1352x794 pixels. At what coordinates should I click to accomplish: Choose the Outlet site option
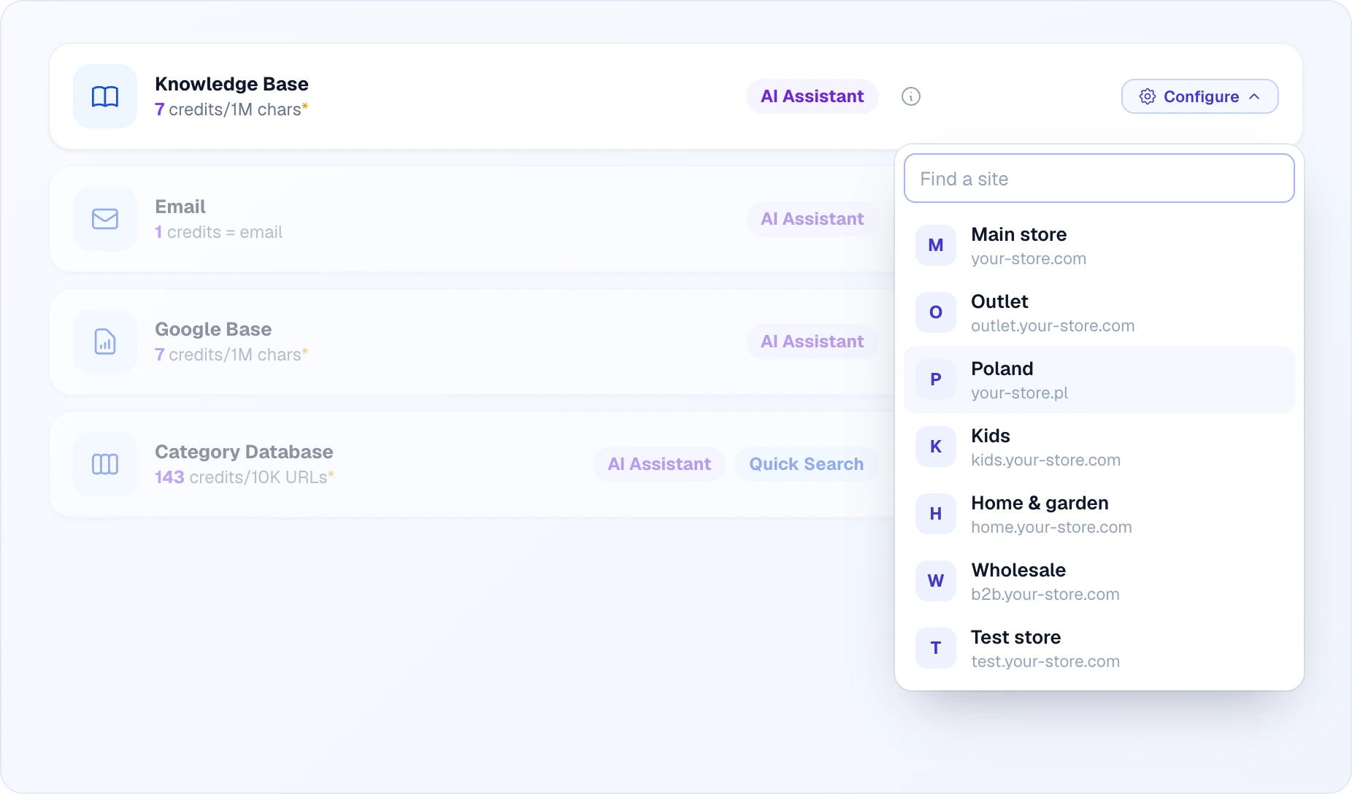1099,312
